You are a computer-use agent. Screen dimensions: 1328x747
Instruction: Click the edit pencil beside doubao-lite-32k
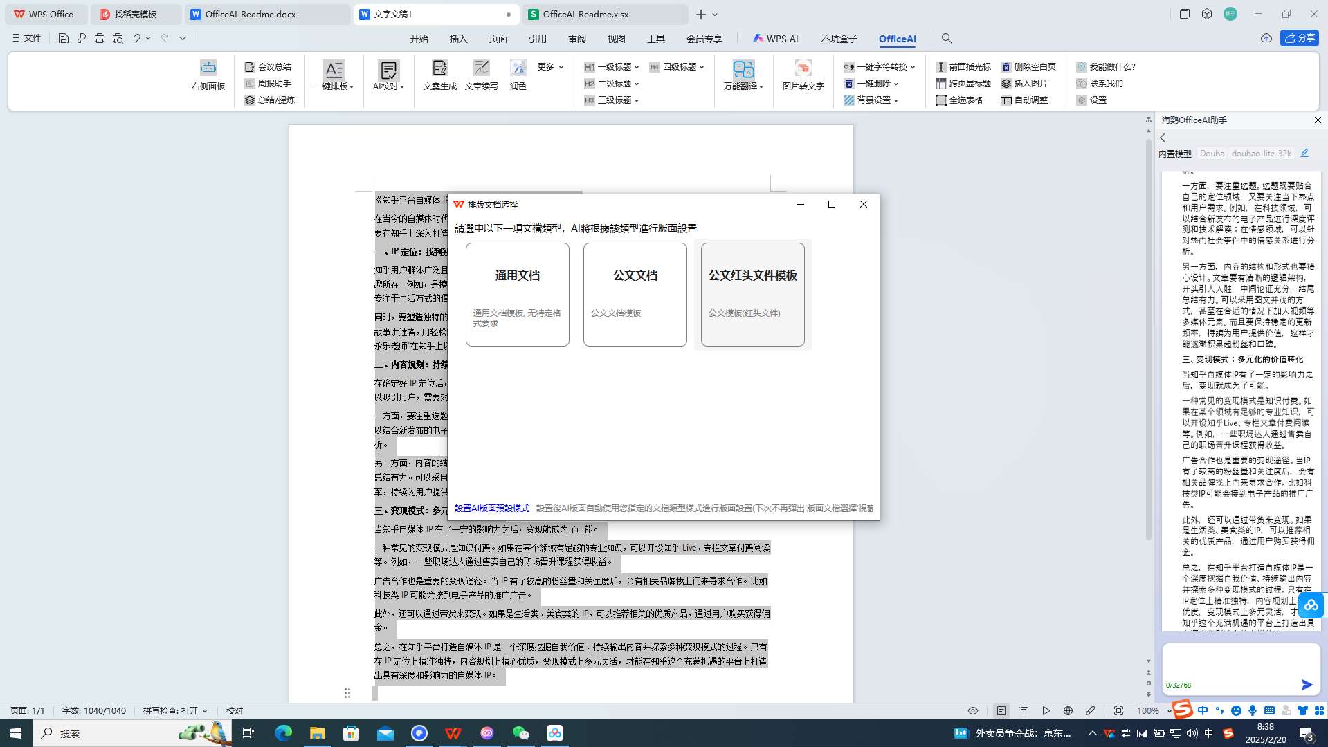(1304, 154)
